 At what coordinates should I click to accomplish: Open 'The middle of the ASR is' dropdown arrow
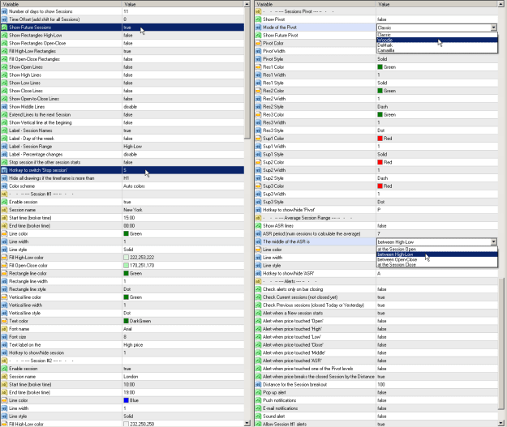[494, 241]
